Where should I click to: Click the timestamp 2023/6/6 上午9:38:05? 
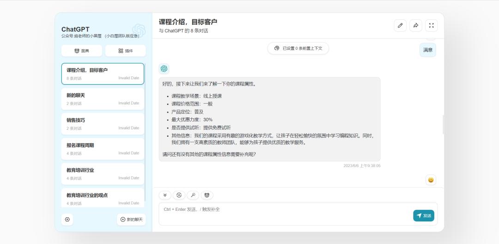pyautogui.click(x=362, y=166)
